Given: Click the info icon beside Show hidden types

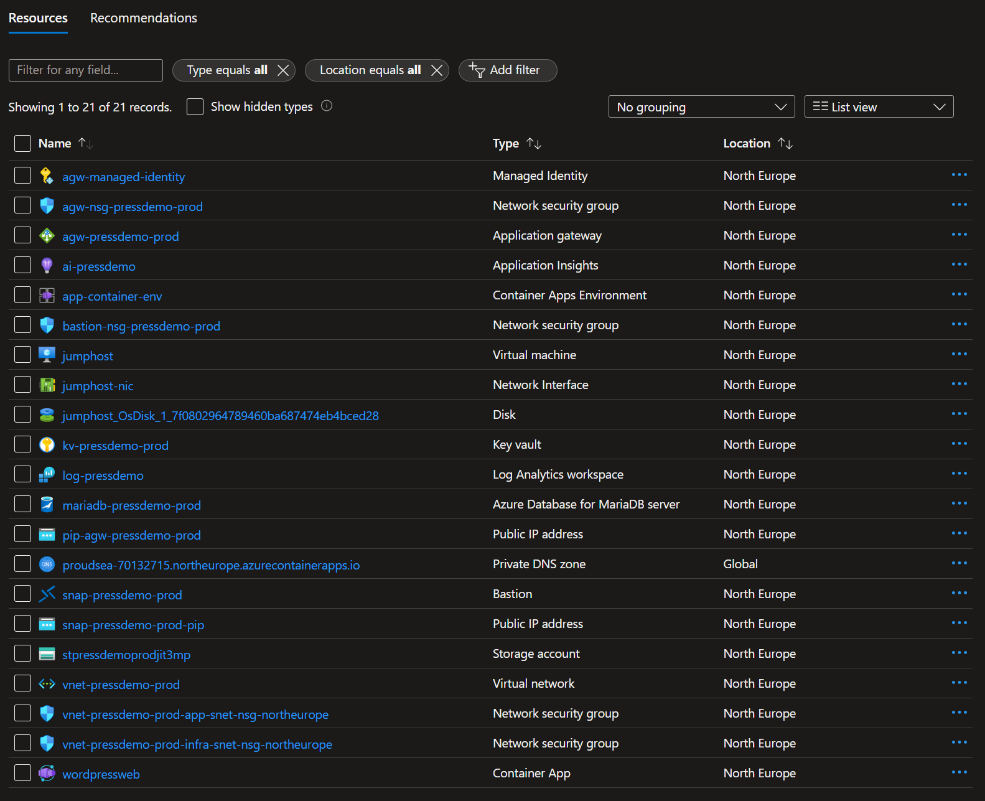Looking at the screenshot, I should (x=327, y=106).
